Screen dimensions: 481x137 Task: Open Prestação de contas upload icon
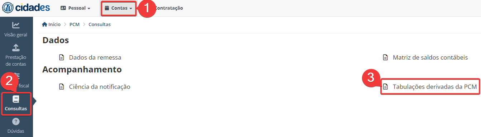tap(16, 47)
